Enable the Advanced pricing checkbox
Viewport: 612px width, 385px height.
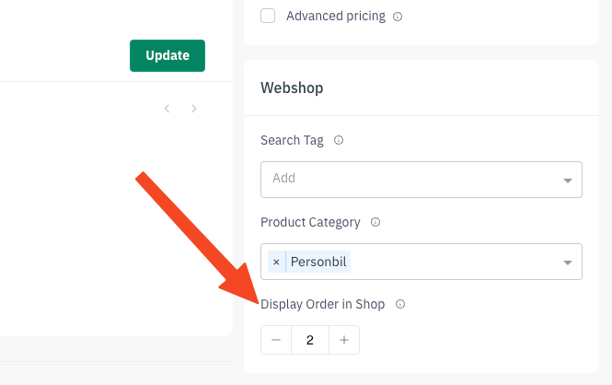click(x=268, y=16)
